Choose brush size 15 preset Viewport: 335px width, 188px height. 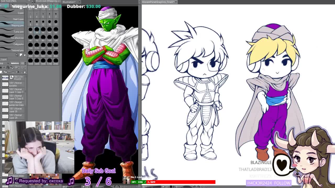tap(49, 23)
